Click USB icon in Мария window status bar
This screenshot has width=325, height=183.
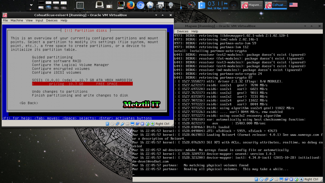pos(271,179)
